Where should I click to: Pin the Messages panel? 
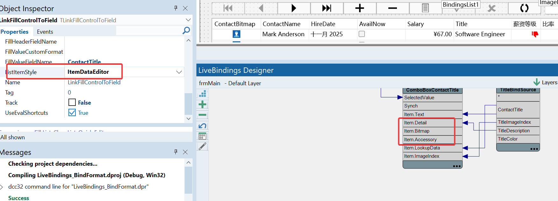[176, 152]
